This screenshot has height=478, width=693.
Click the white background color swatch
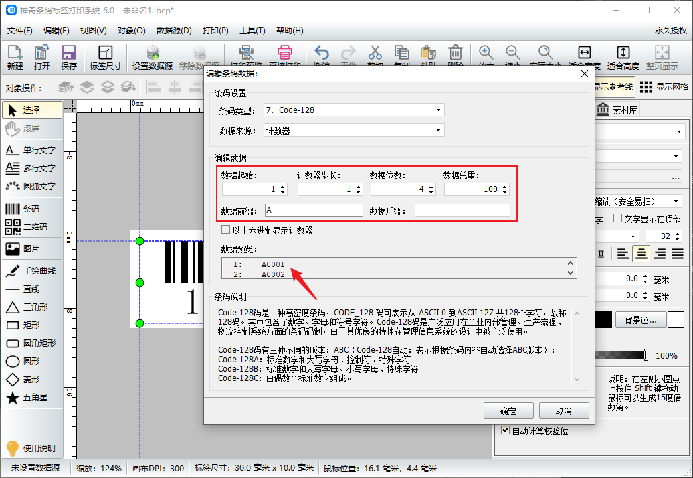click(x=676, y=320)
